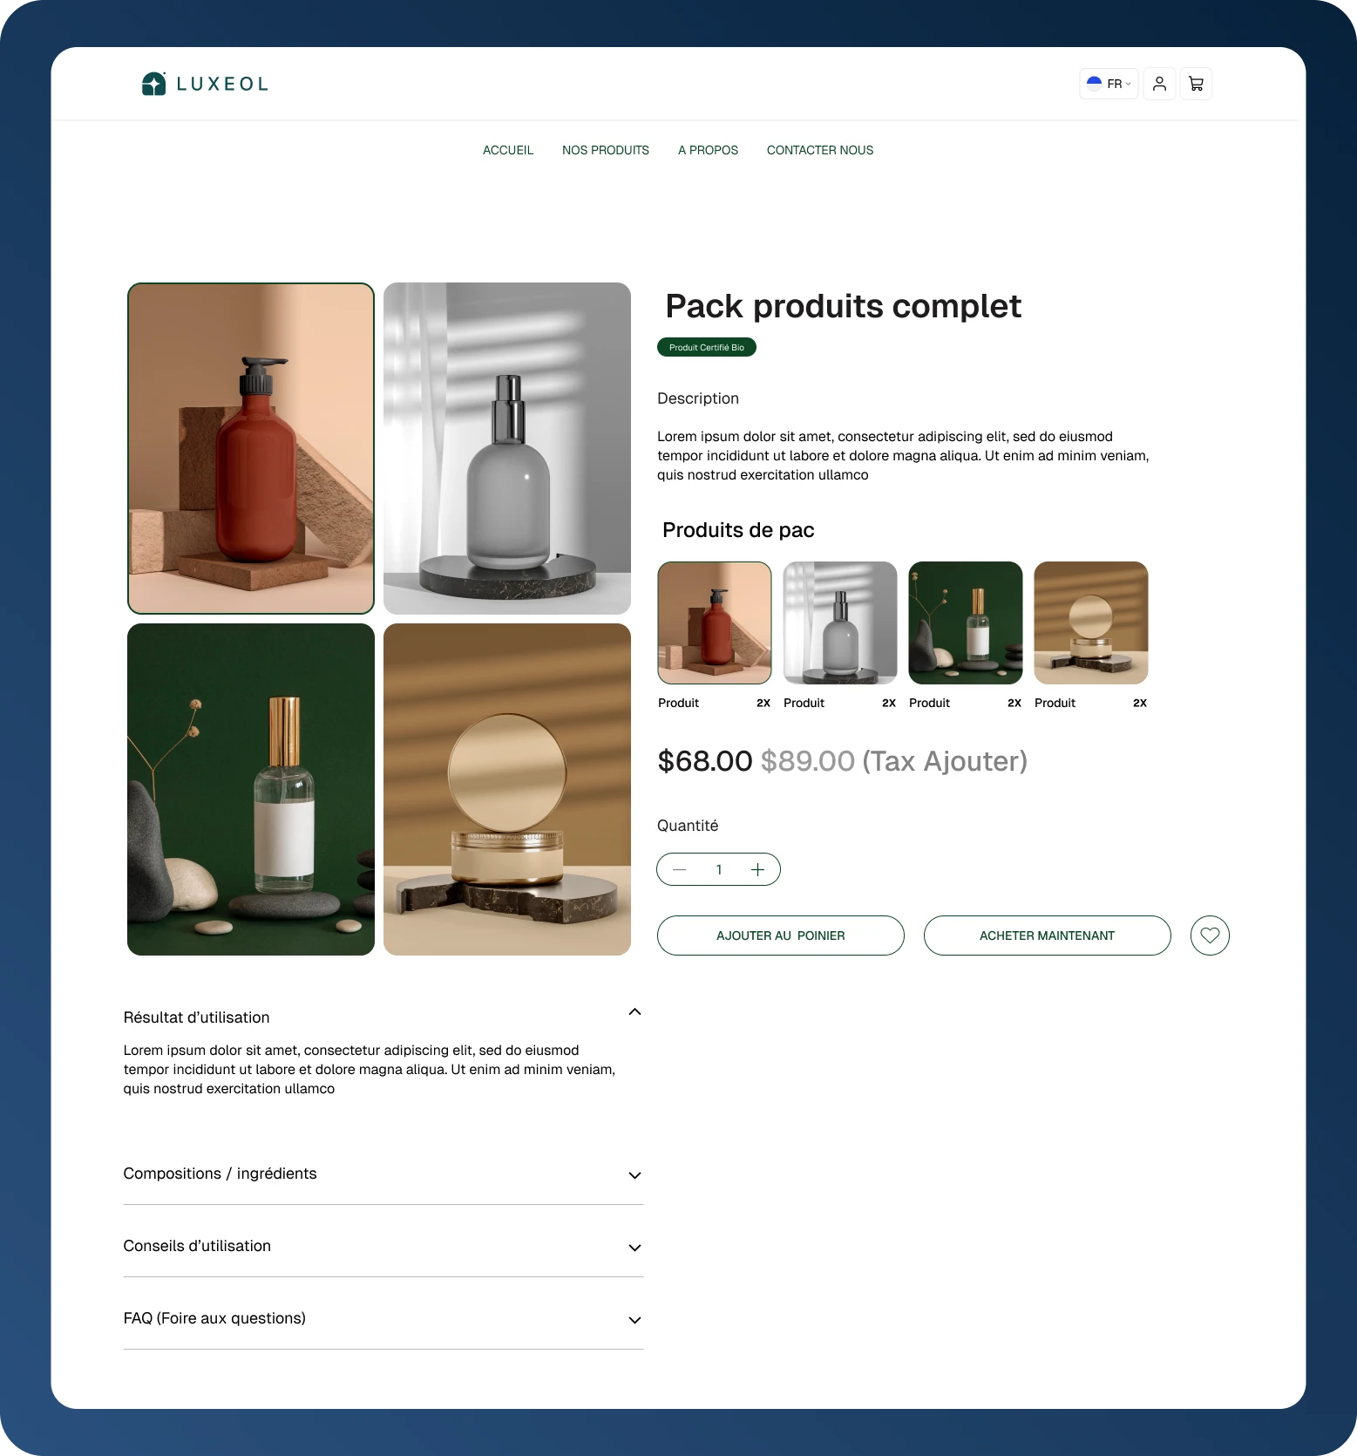Image resolution: width=1357 pixels, height=1456 pixels.
Task: View the large gold mirror jar image
Action: [x=507, y=789]
